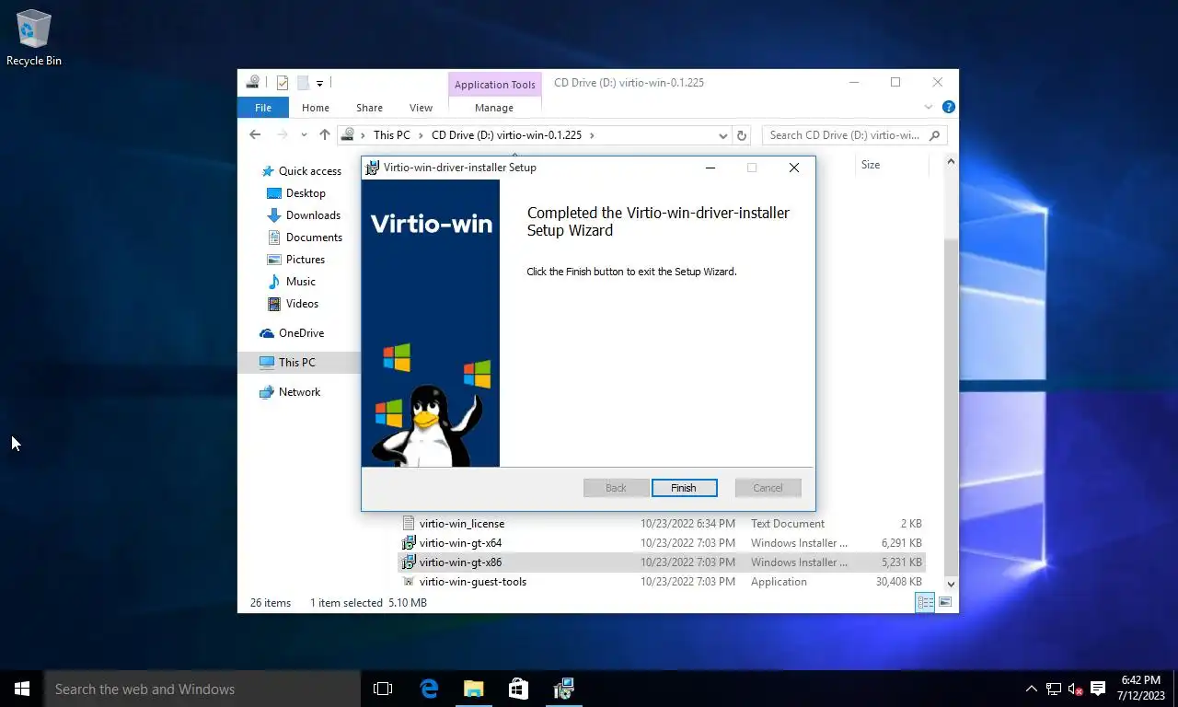Click CD Drive (D:) breadcrumb segment

(x=506, y=135)
